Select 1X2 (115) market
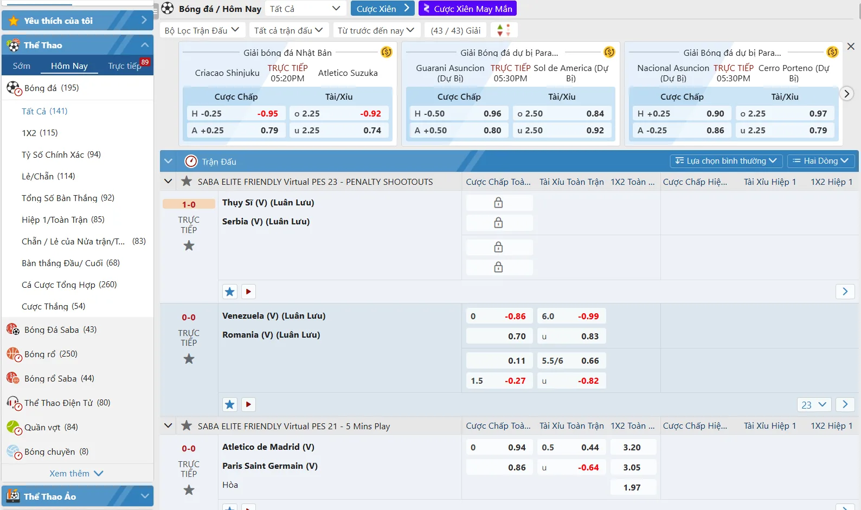861x510 pixels. click(40, 133)
